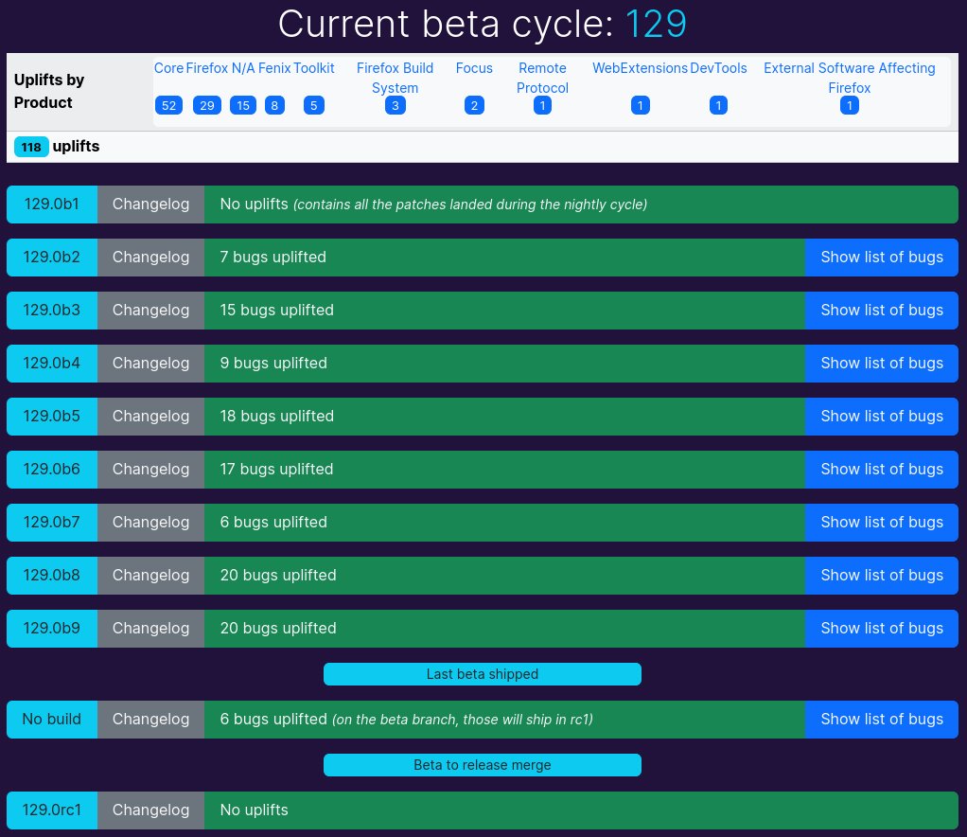Click the 2 badge under Focus
Image resolution: width=967 pixels, height=837 pixels.
click(474, 105)
